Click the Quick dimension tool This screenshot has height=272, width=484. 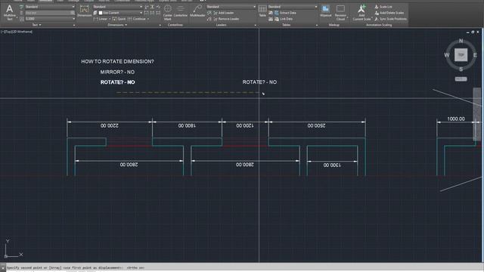pos(119,19)
